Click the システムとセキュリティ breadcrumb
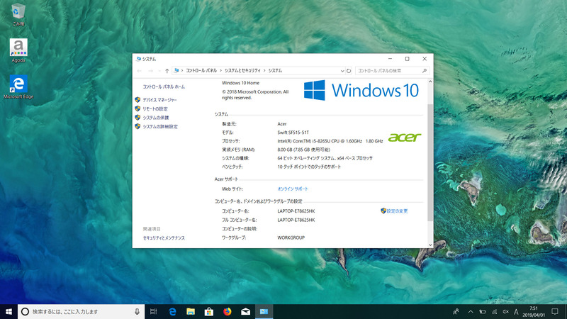 [x=242, y=70]
